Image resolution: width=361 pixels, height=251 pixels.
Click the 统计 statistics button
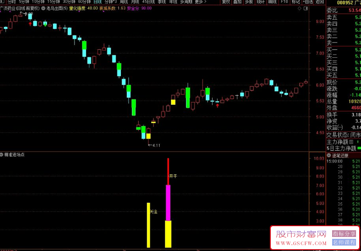point(260,2)
